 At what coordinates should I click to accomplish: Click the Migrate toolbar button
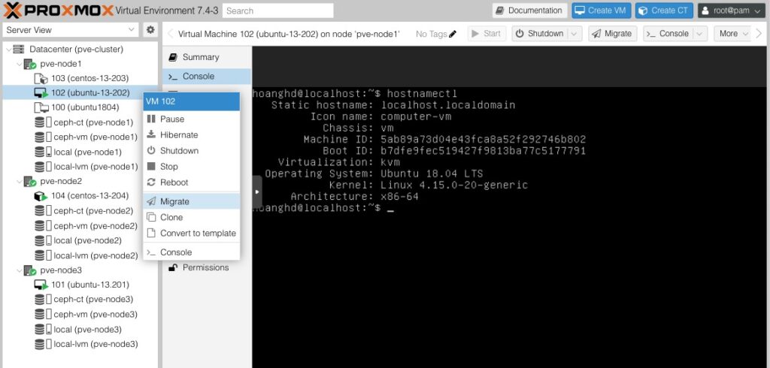click(x=612, y=34)
